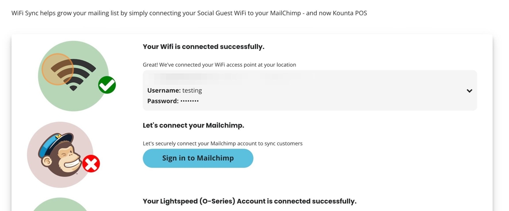
Task: Click the Lightspeed (O-Series) account heading
Action: [x=250, y=201]
